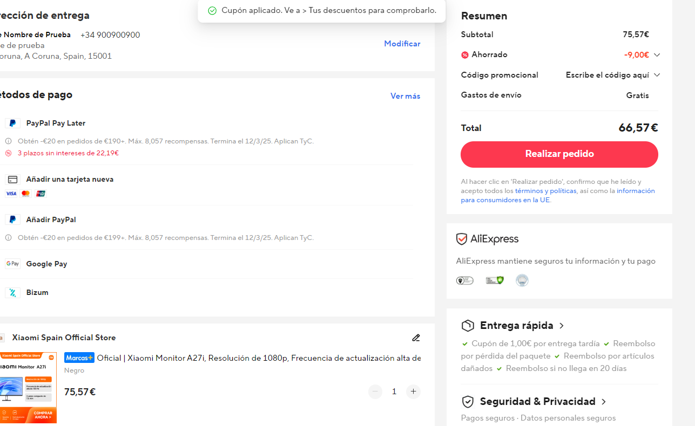
Task: Click Modificar to edit delivery address
Action: [x=402, y=44]
